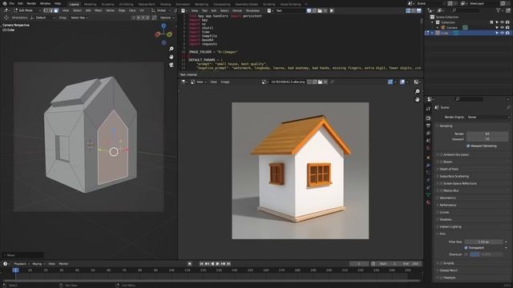Open the Keying menu in timeline

(x=38, y=264)
